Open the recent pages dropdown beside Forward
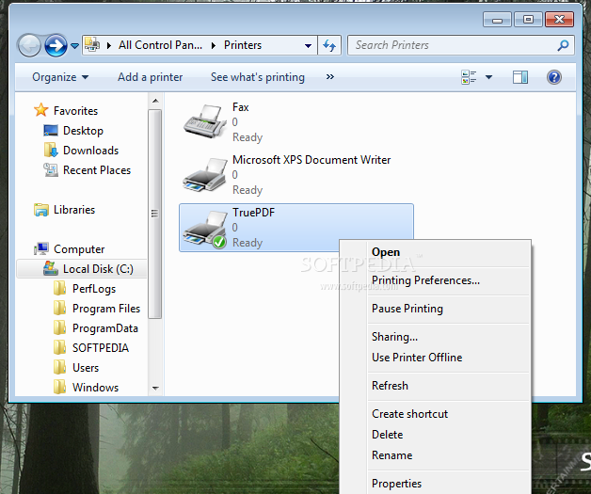The width and height of the screenshot is (591, 494). pyautogui.click(x=74, y=46)
